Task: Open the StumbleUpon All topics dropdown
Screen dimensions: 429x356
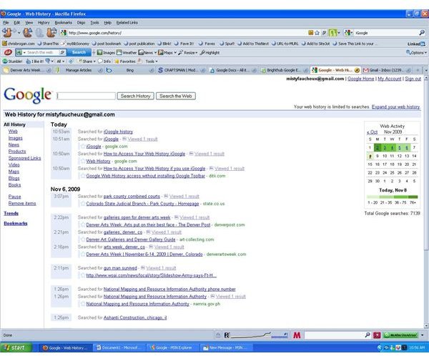Action: coord(61,61)
